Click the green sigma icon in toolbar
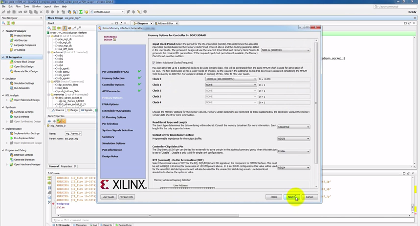The width and height of the screenshot is (420, 226). tap(81, 12)
